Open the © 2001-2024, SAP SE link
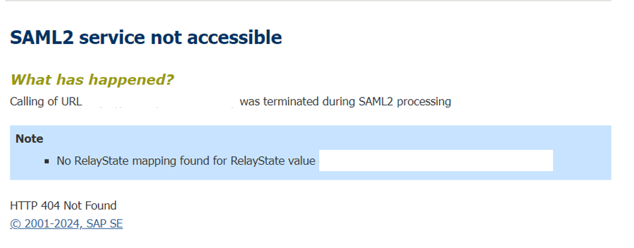Viewport: 634px width, 248px height. click(x=66, y=223)
